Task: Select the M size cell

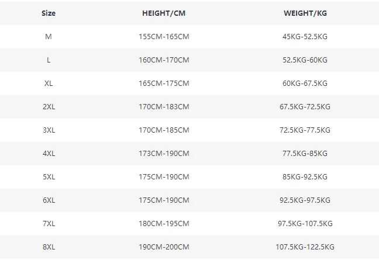Action: point(49,37)
